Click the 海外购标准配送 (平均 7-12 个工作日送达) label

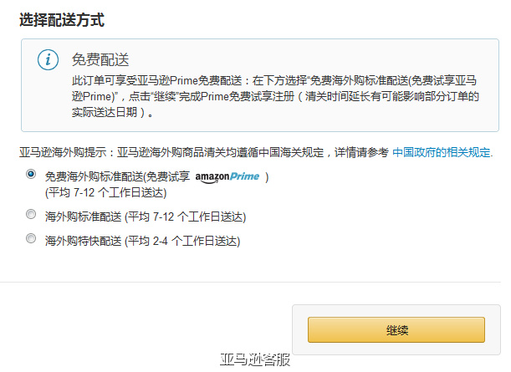(146, 217)
